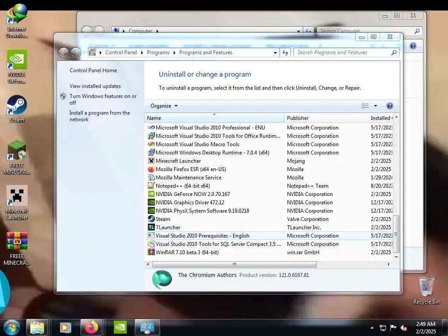The width and height of the screenshot is (448, 336).
Task: Click the Windows features shield icon
Action: coord(63,96)
